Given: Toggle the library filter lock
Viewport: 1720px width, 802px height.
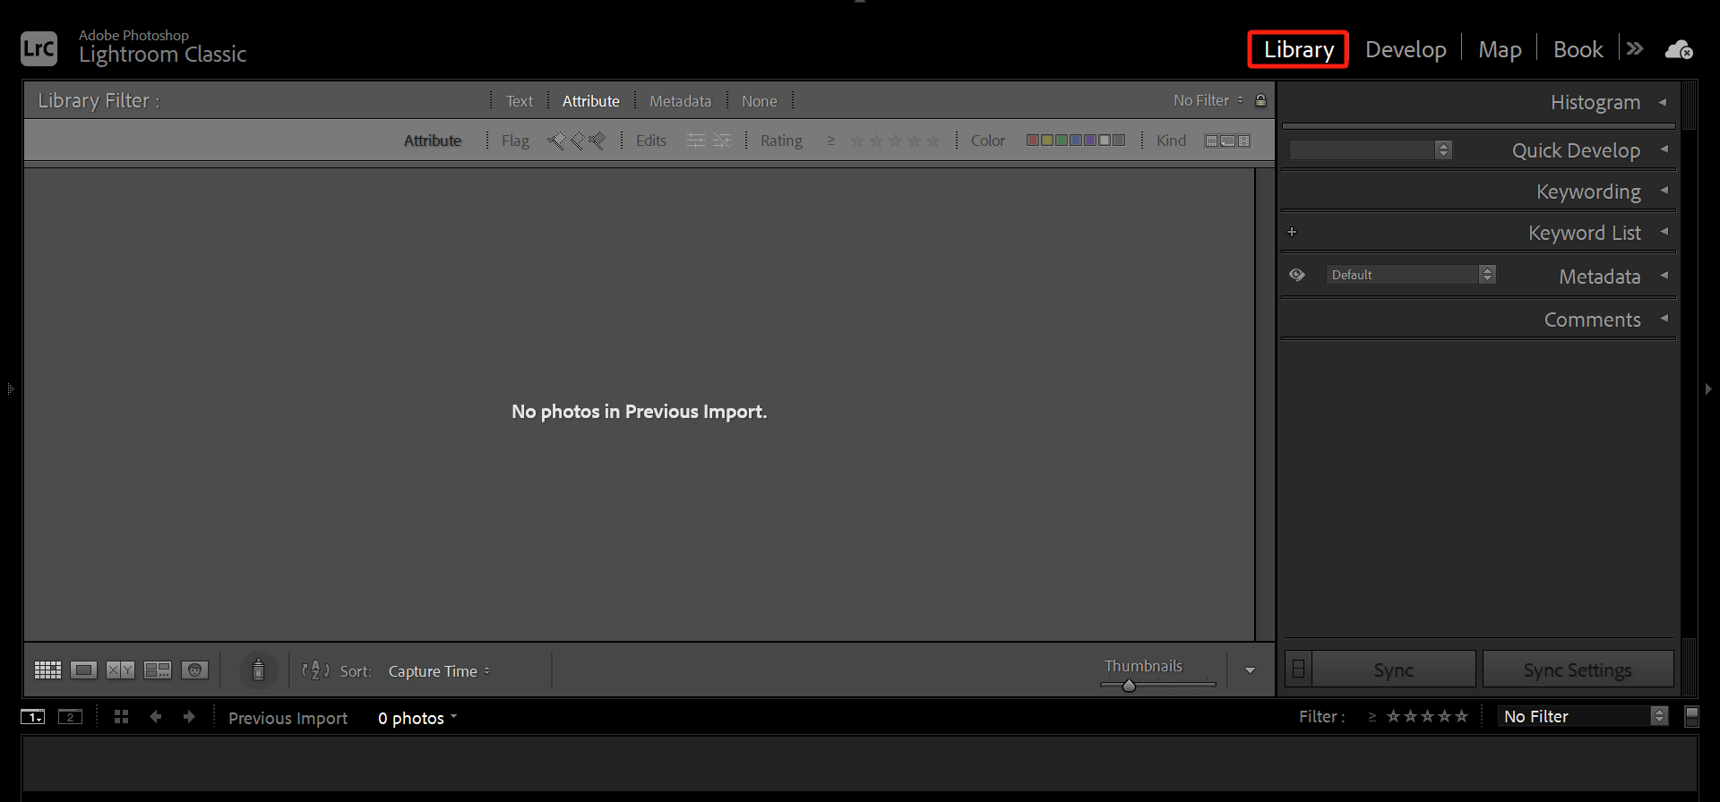Looking at the screenshot, I should click(x=1260, y=100).
